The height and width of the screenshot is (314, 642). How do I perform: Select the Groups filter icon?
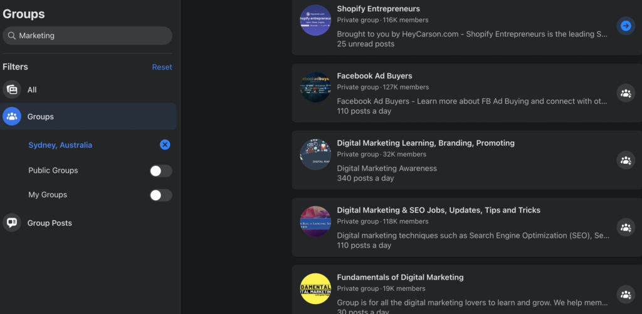[12, 116]
